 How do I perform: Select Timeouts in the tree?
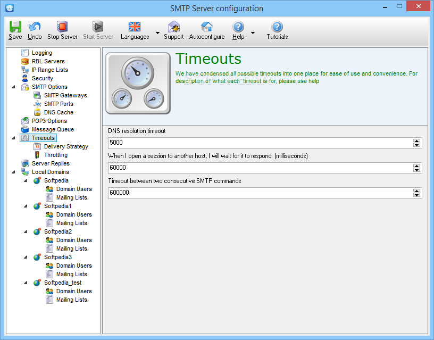[x=43, y=138]
